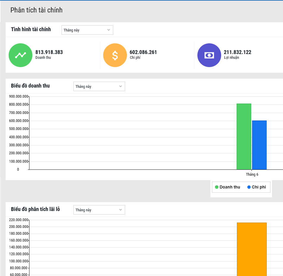Viewport: 283px width, 276px height.
Task: Expand the Biểu đồ doanh thu period dropdown
Action: click(x=99, y=86)
